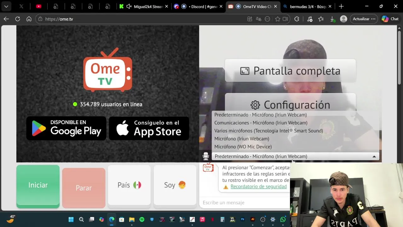This screenshot has width=403, height=227.
Task: Show downloads panel
Action: point(332,19)
